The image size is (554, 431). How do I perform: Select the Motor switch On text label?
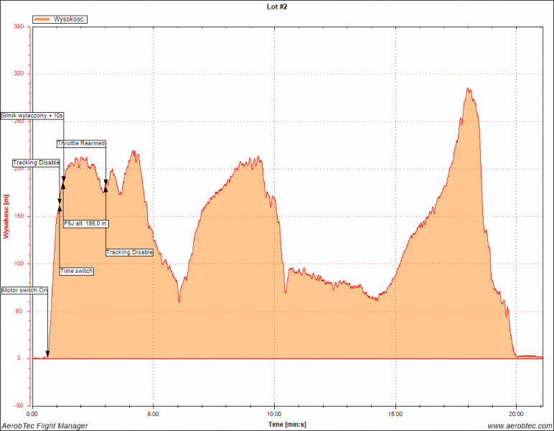click(24, 290)
